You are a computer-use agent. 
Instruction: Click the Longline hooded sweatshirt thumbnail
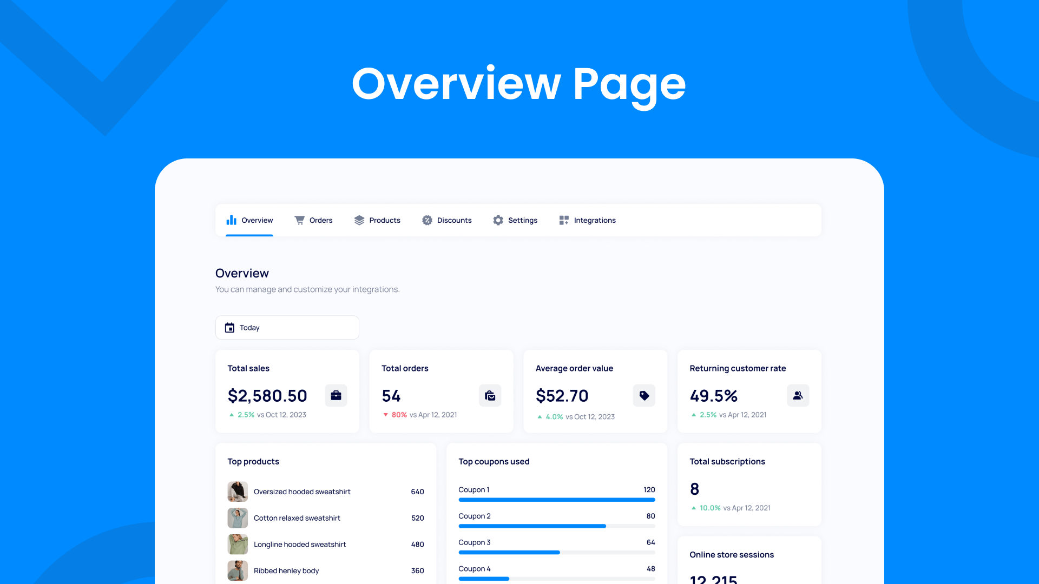[x=238, y=544]
